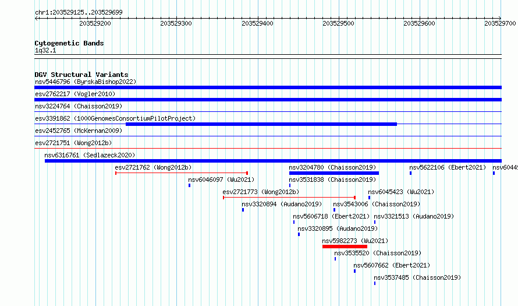
Task: Select the esv2762217 (Vogler2010) variant label
Action: (75, 94)
